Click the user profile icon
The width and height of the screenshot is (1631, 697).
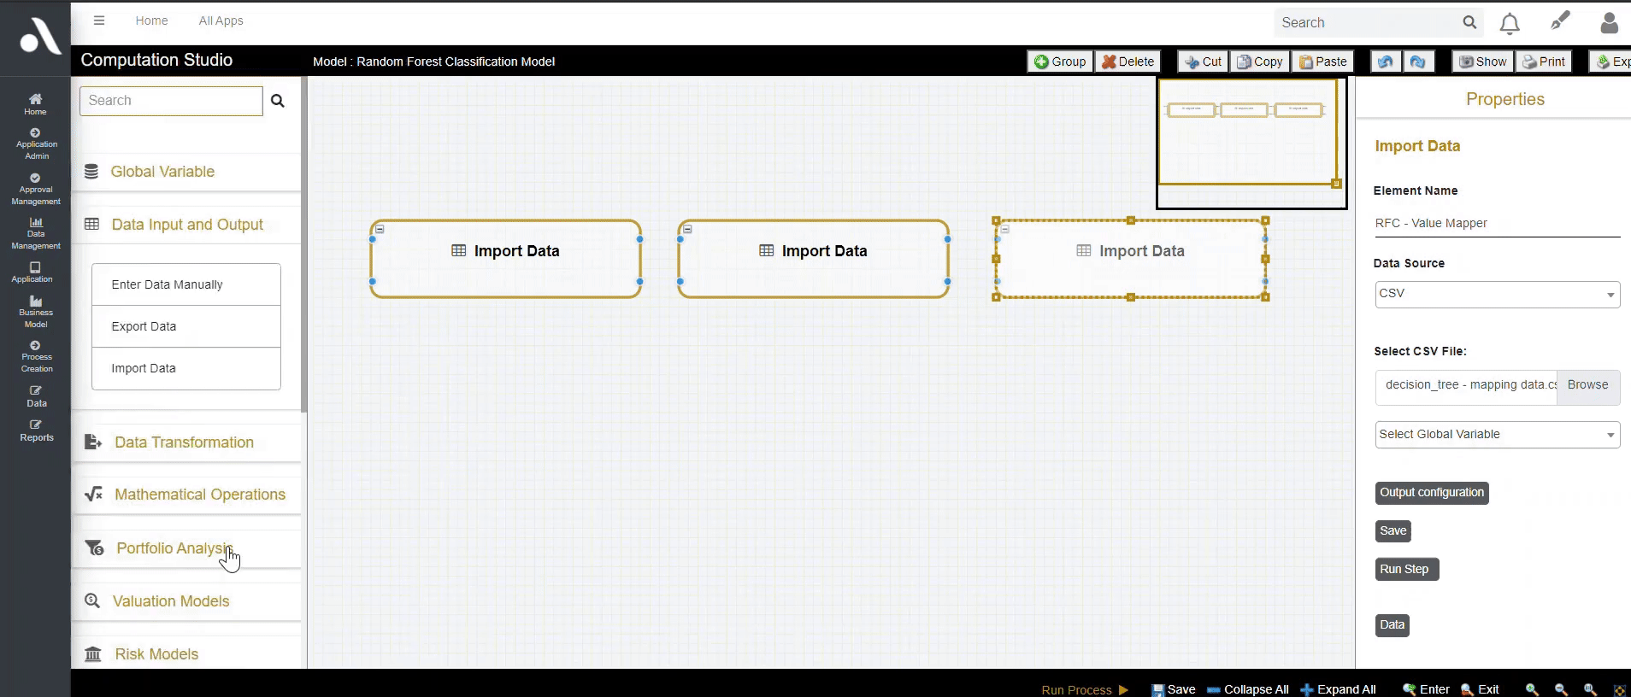pos(1609,23)
